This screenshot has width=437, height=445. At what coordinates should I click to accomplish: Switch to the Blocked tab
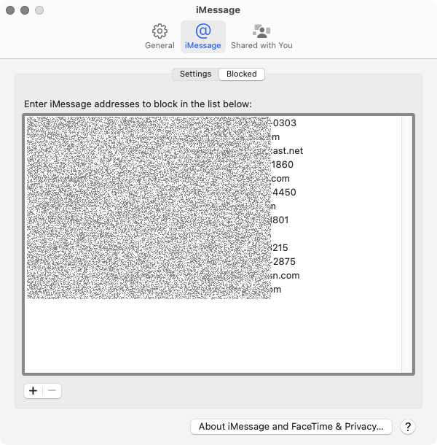(242, 74)
